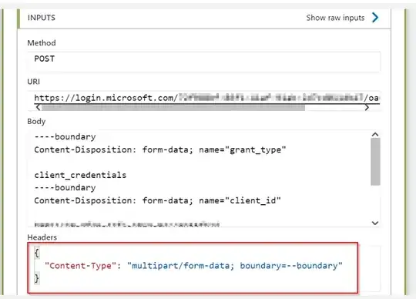Click the second '----boundary' line in Body

point(65,188)
